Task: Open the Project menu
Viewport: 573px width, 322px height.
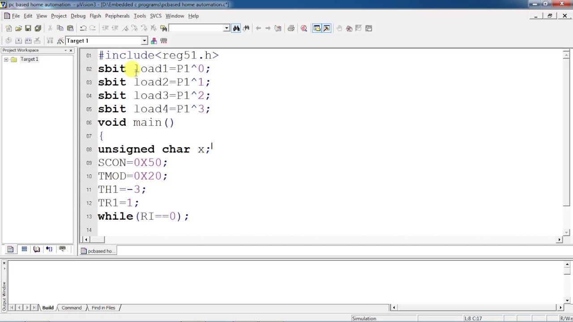Action: click(59, 16)
